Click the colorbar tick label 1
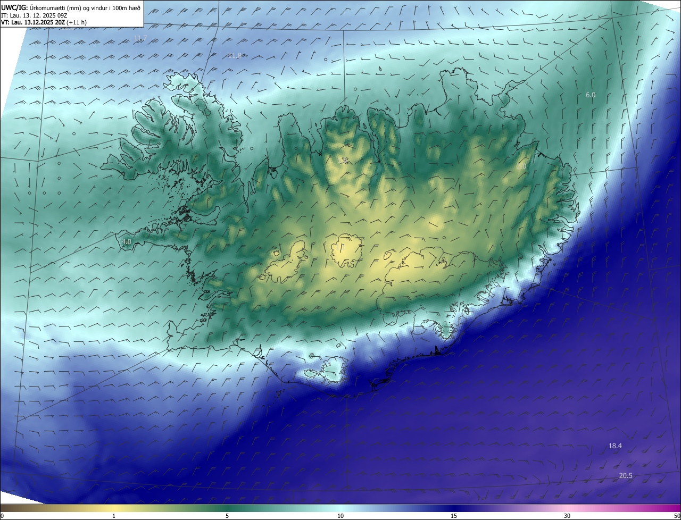681x520 pixels. point(114,516)
